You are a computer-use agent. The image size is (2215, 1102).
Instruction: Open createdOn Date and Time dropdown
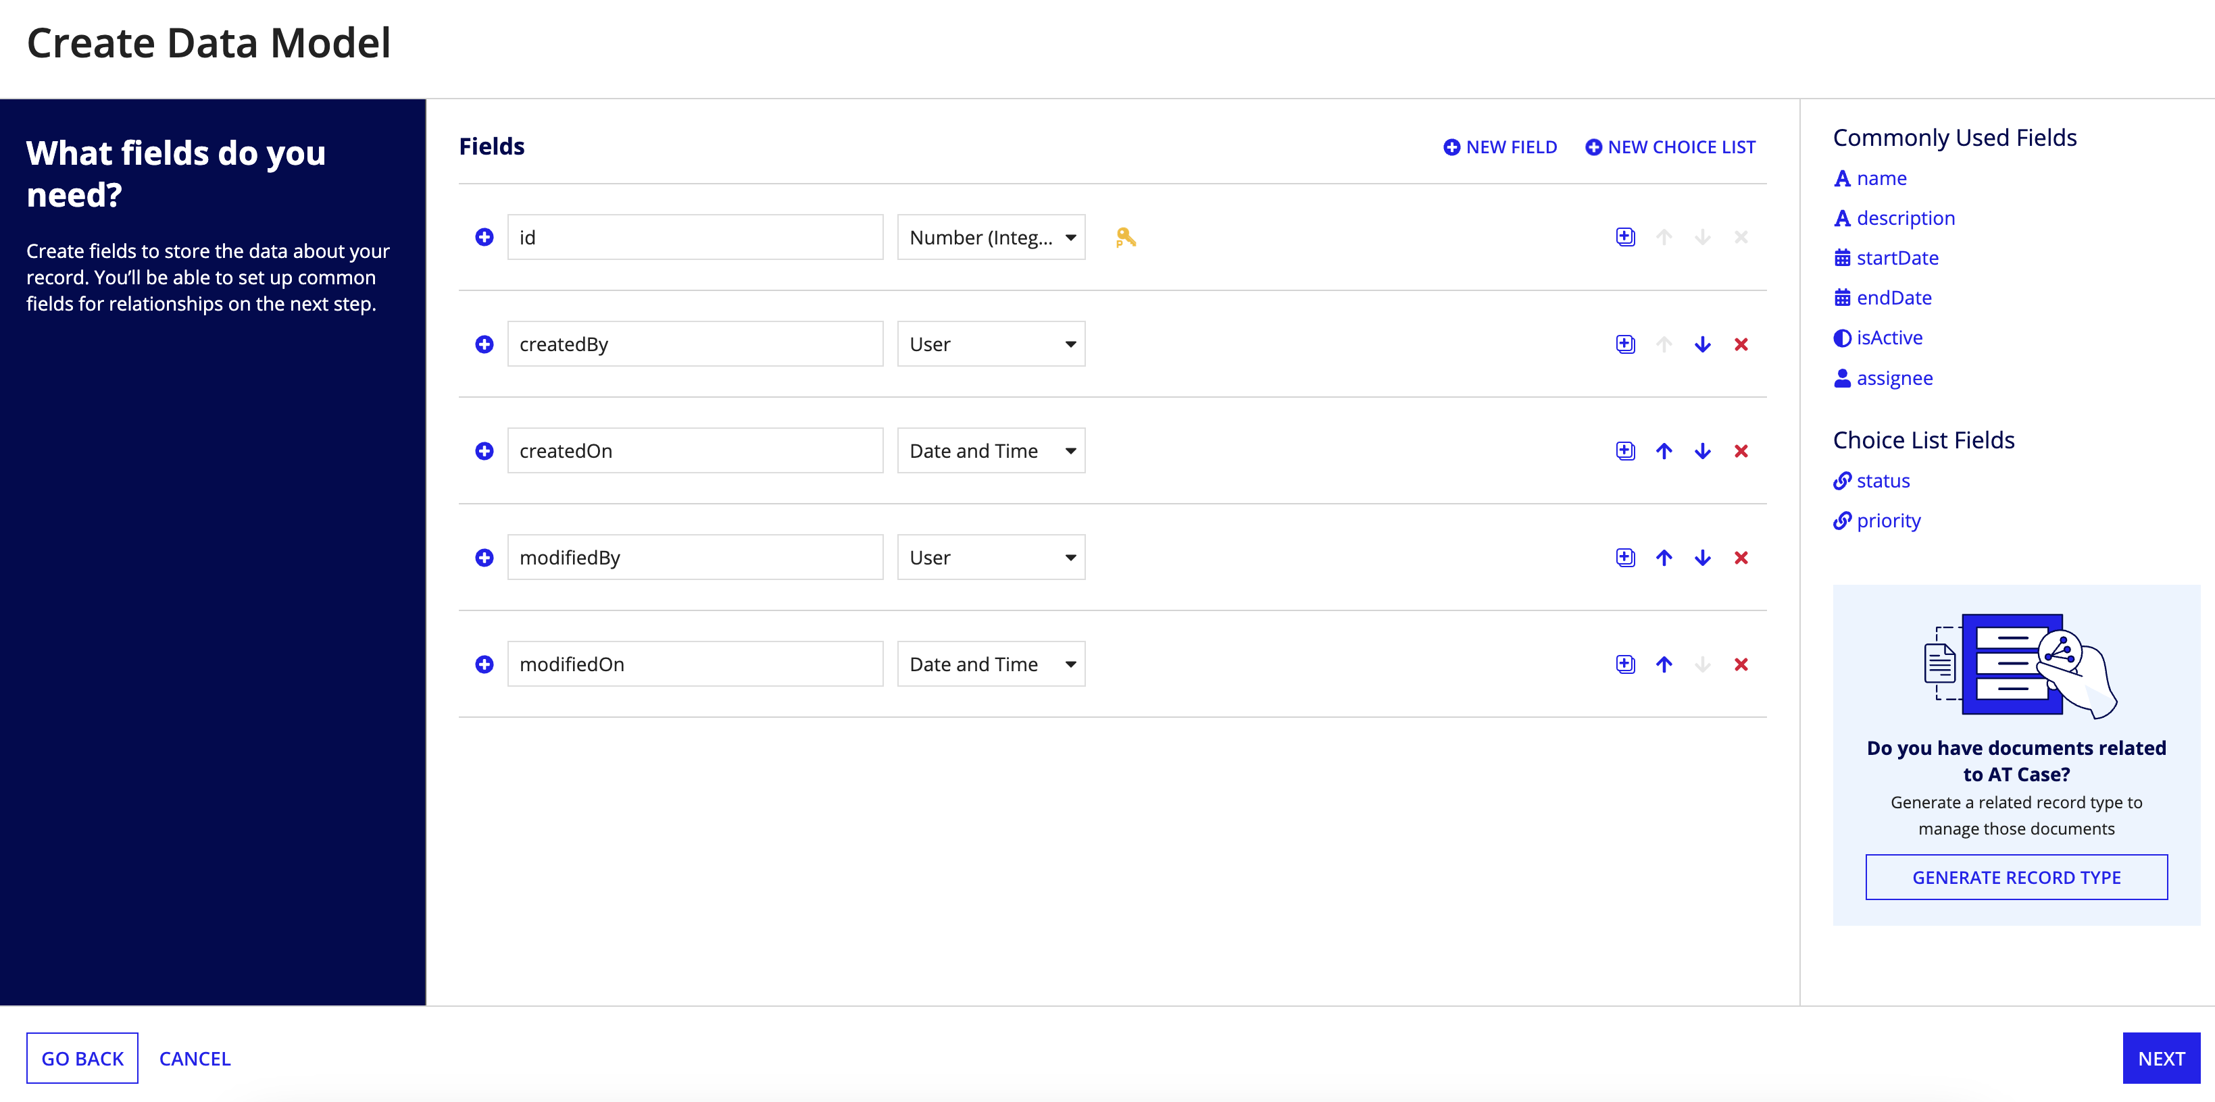click(x=991, y=450)
